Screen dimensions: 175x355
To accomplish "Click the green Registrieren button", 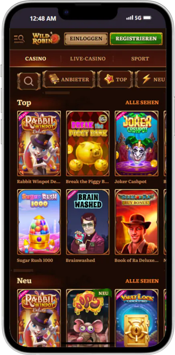I will pos(136,39).
